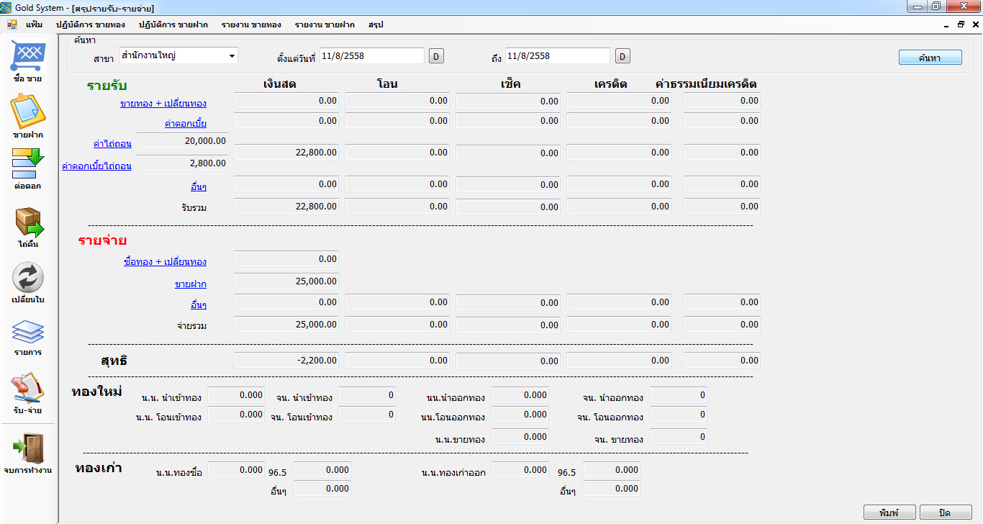
Task: Click the เปลี่ยนใบ refresh arrows icon
Action: 28,278
